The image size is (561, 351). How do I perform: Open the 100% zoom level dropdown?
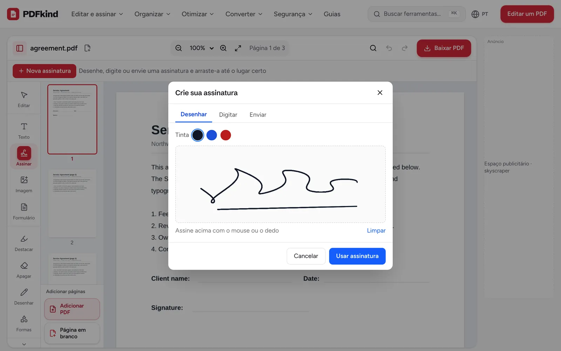202,48
